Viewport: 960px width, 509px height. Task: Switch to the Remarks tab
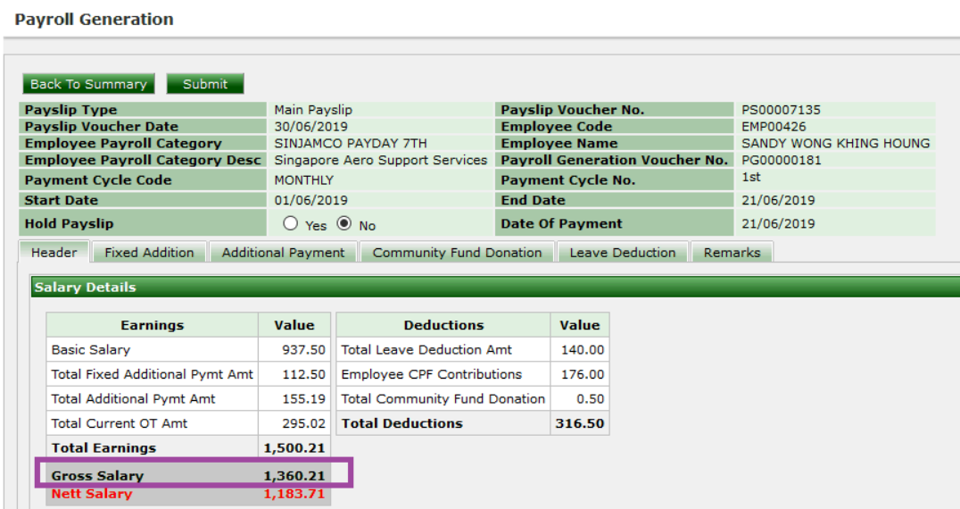click(732, 253)
